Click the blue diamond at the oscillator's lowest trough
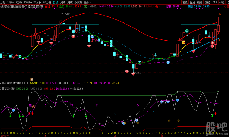This screenshot has width=229, height=137. pos(124,124)
